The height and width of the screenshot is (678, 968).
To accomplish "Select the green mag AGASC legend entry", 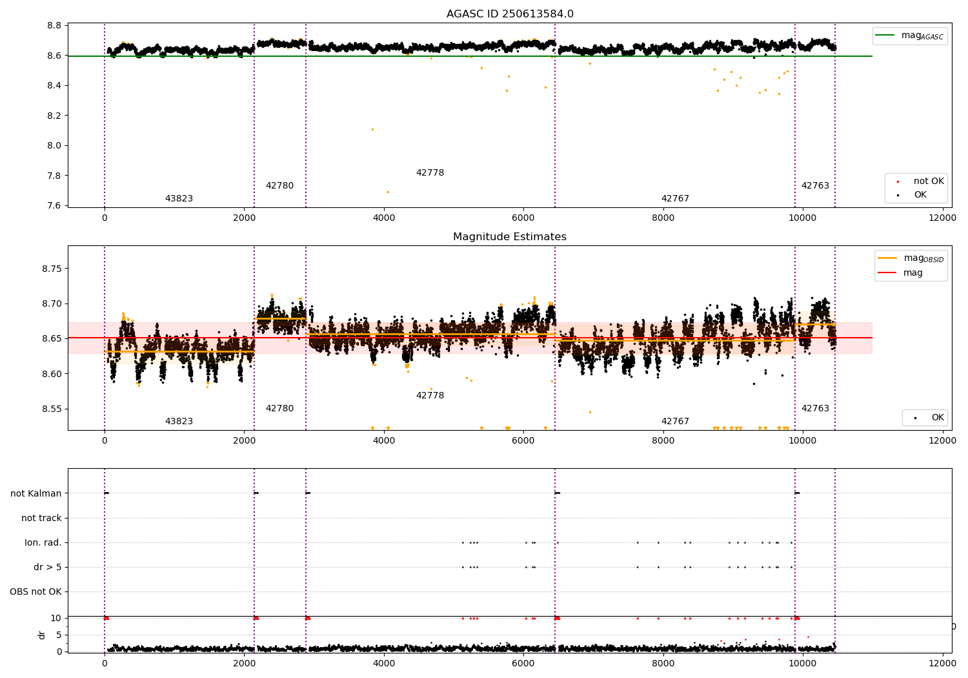I will pyautogui.click(x=910, y=36).
